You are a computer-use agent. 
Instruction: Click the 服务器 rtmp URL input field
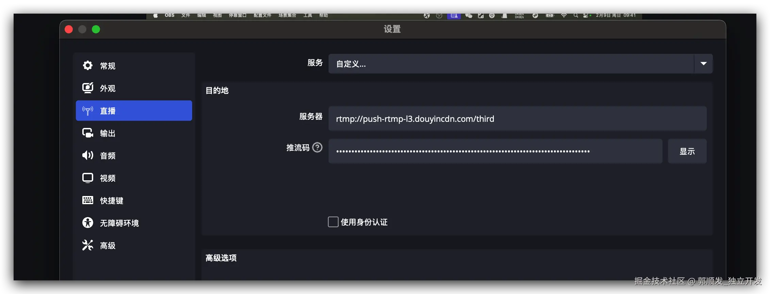click(x=517, y=118)
